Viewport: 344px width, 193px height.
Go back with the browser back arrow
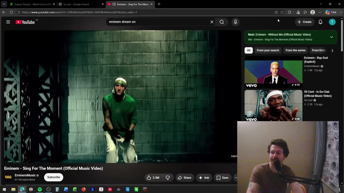[x=4, y=12]
